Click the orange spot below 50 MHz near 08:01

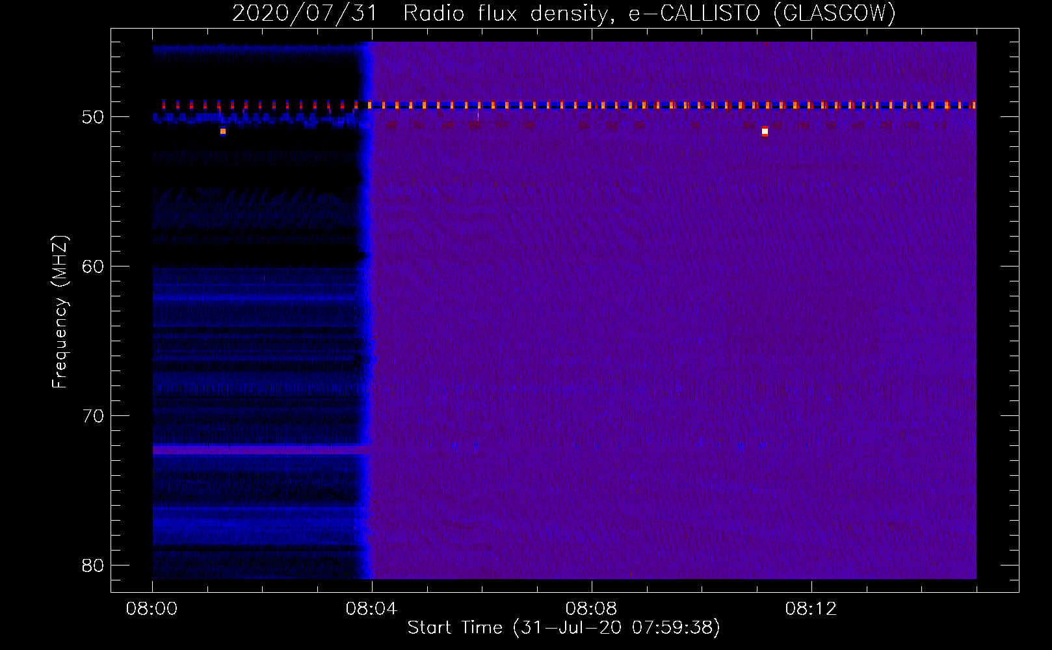[223, 131]
